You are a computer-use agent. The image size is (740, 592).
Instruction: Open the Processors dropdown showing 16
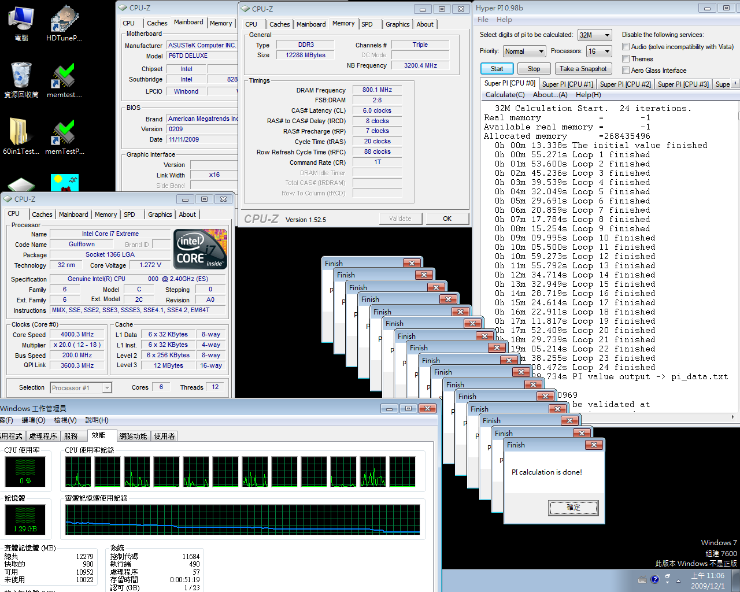coord(599,51)
